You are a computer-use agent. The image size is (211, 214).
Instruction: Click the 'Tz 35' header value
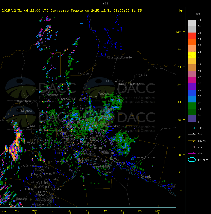click(137, 11)
